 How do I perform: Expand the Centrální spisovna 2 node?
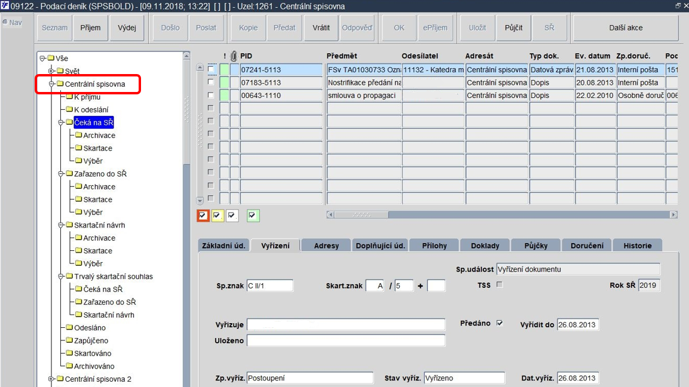coord(51,379)
